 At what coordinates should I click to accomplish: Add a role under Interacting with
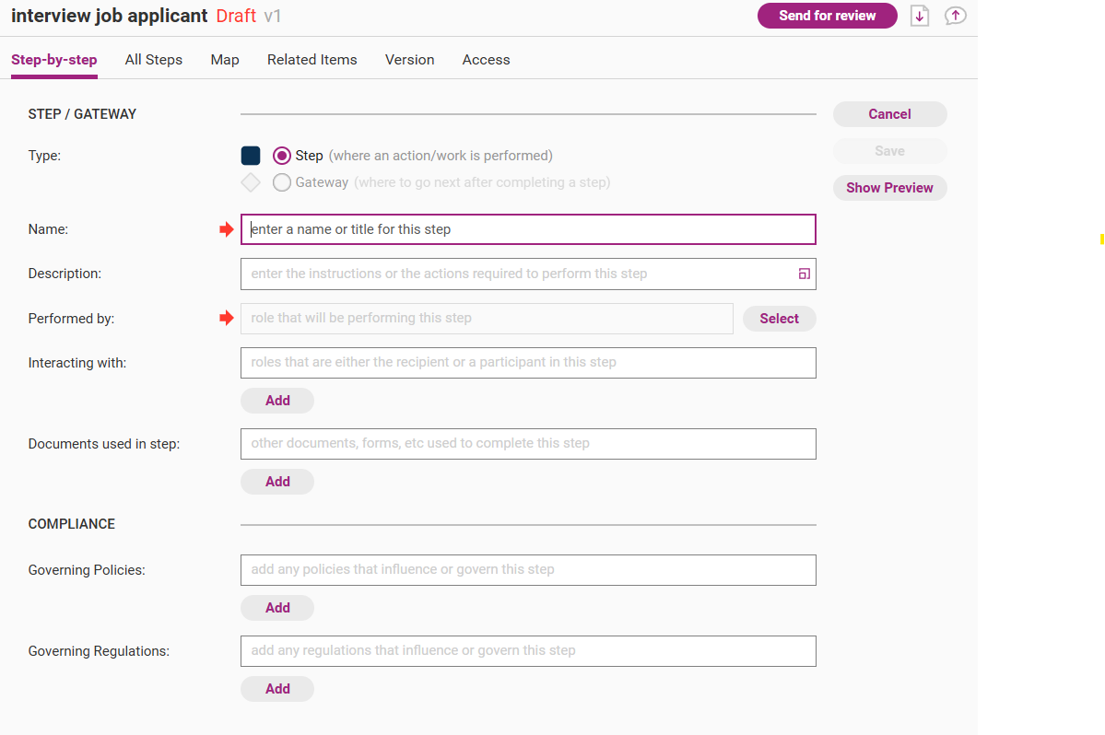click(277, 401)
